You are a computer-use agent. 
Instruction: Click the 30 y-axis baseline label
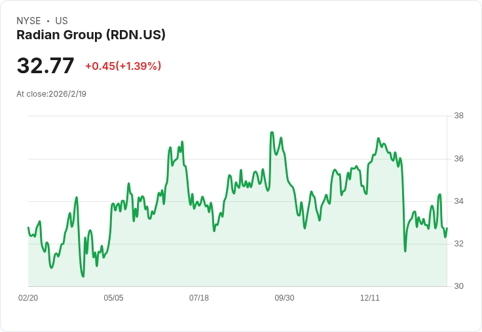coord(458,286)
